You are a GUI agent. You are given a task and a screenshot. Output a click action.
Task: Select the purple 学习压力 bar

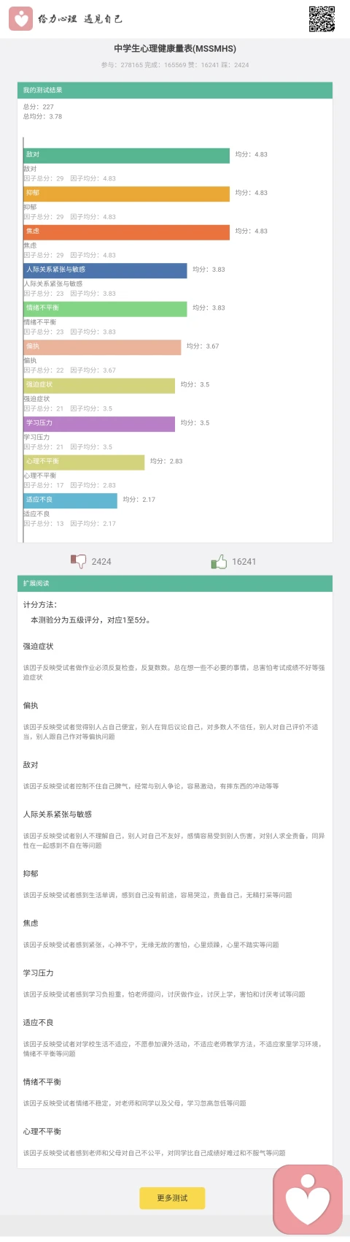pyautogui.click(x=99, y=424)
